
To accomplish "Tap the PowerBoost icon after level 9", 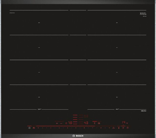I will pos(114,128).
